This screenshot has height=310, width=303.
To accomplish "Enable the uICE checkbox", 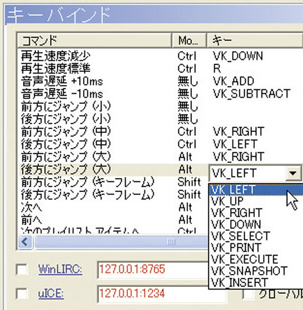I will [22, 294].
